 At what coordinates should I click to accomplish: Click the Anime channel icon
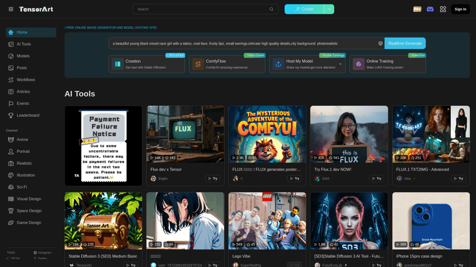pyautogui.click(x=11, y=139)
